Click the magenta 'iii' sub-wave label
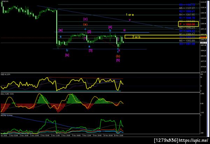The width and height of the screenshot is (210, 144). [124, 30]
